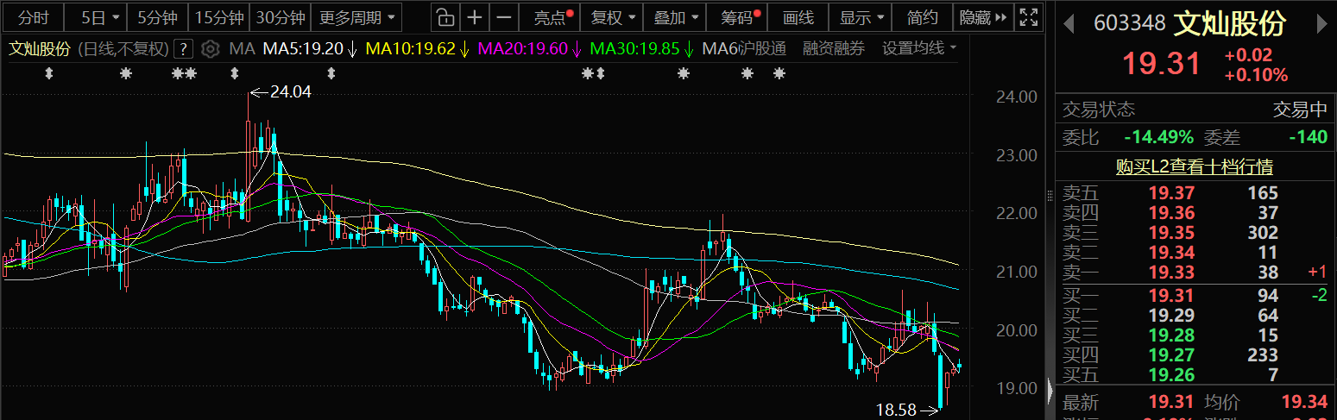Switch to 15分钟 period tab
Image resolution: width=1337 pixels, height=420 pixels.
click(218, 17)
